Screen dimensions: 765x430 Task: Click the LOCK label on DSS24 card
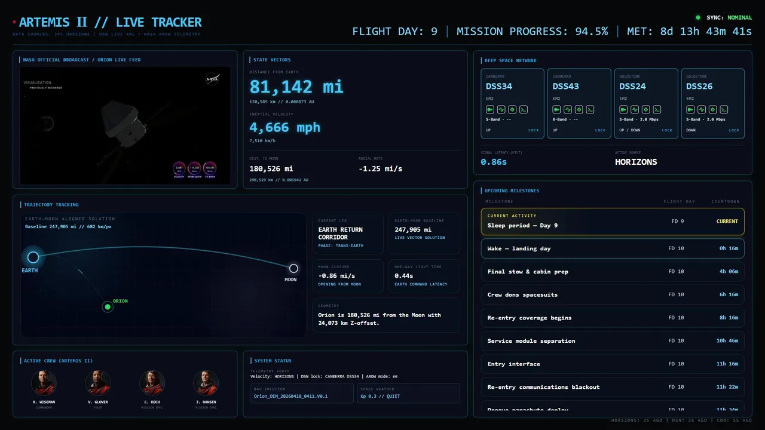tap(667, 130)
